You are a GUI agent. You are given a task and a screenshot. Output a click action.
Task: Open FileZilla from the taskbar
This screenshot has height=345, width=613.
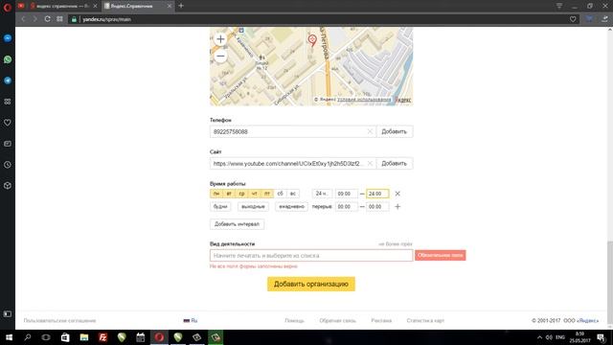tap(102, 337)
